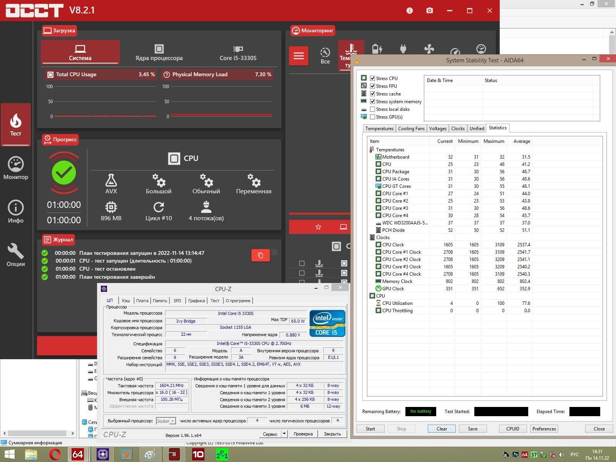Click Start button in AIDA64 stability test

[x=370, y=429]
